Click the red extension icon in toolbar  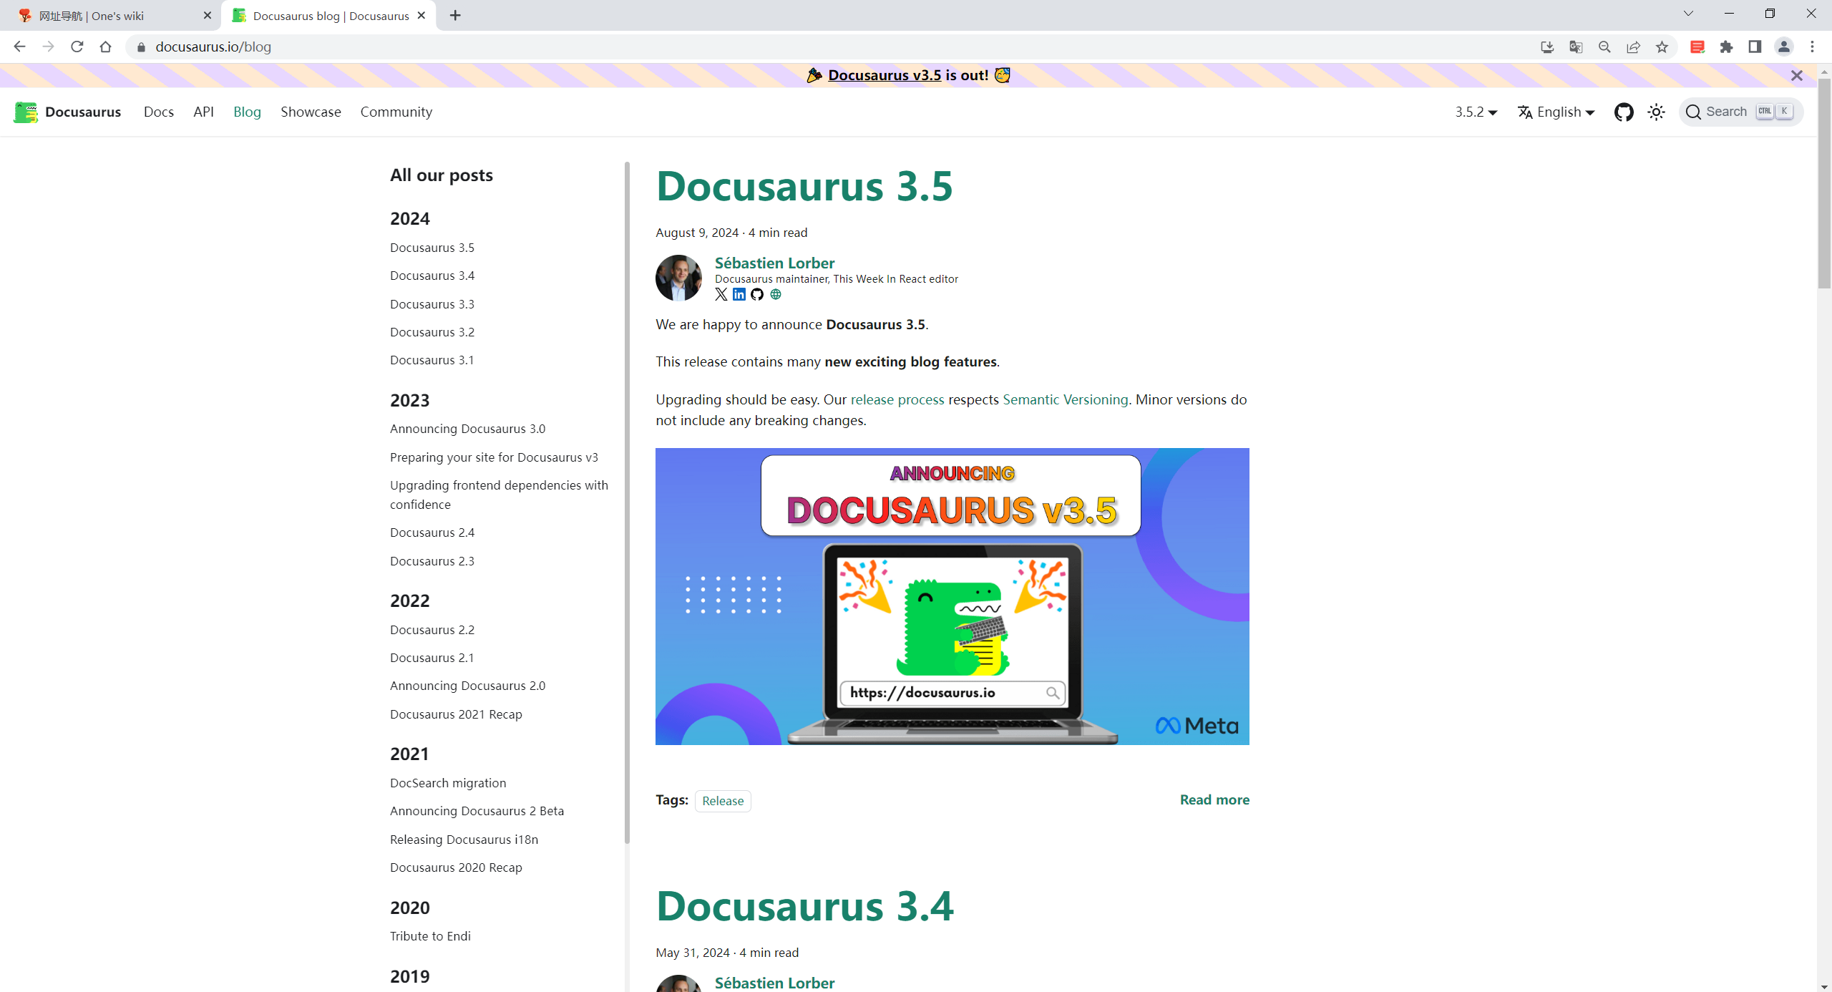[x=1697, y=47]
